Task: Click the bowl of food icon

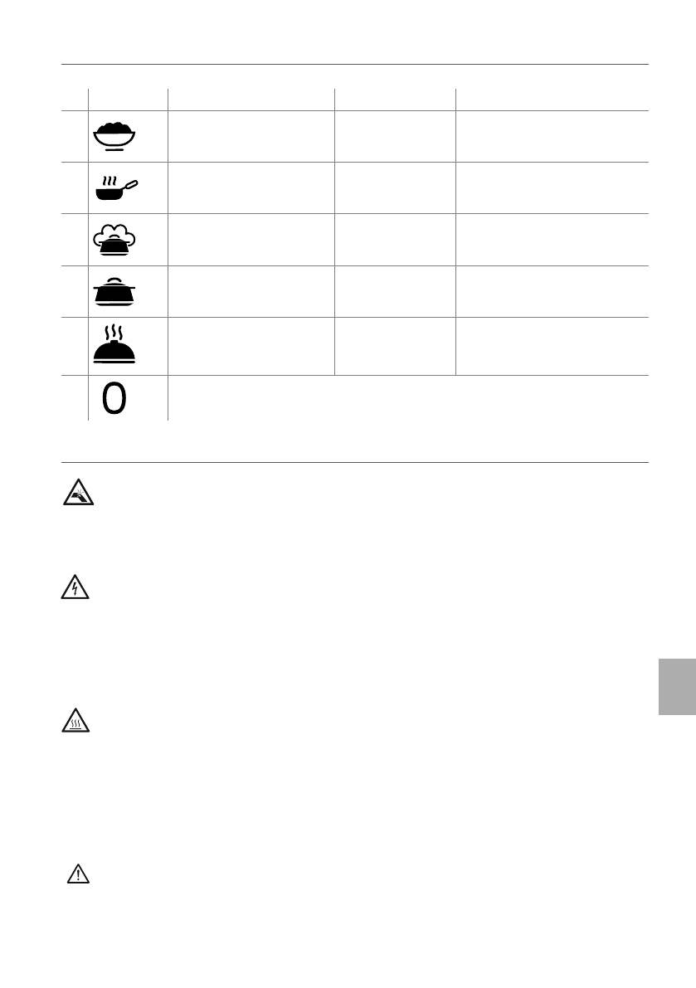Action: [x=114, y=134]
